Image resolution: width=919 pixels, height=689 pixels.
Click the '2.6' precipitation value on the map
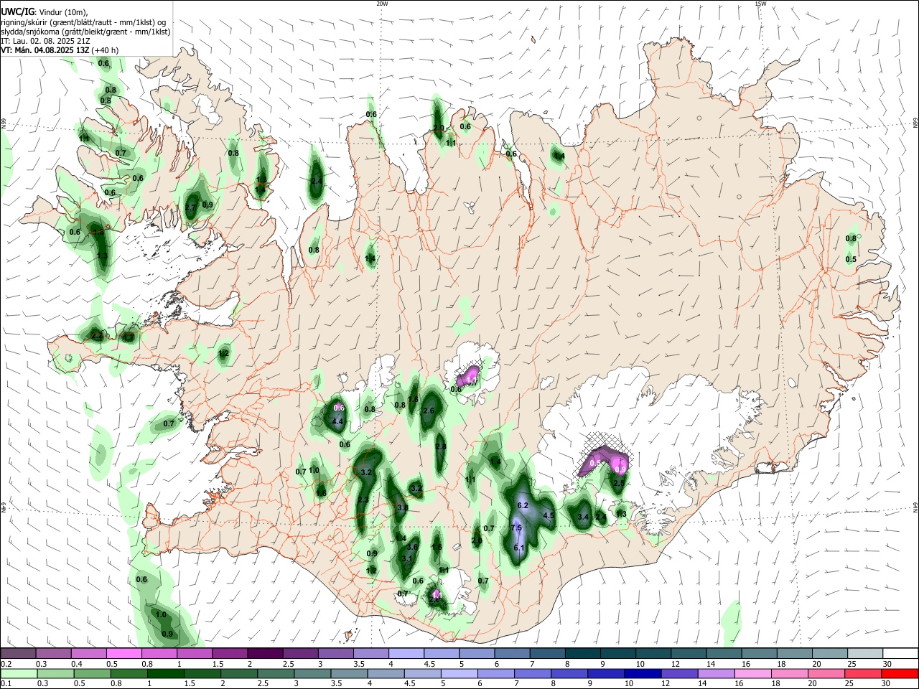tap(429, 411)
